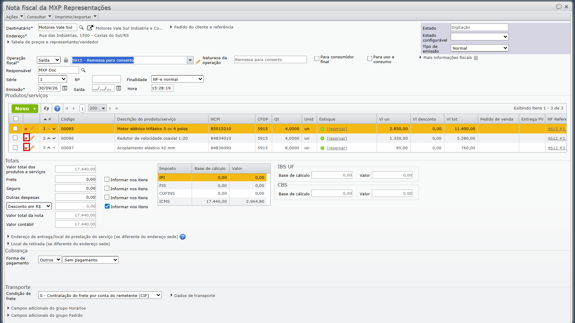Open NF reference 4612 #2 link
This screenshot has height=323, width=575.
(556, 138)
